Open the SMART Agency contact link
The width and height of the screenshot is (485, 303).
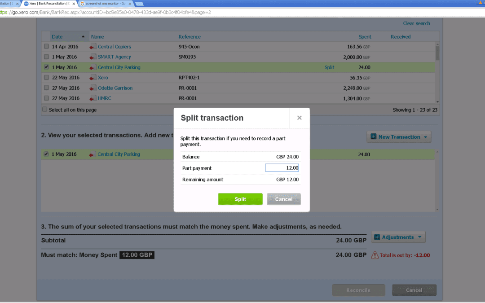114,57
